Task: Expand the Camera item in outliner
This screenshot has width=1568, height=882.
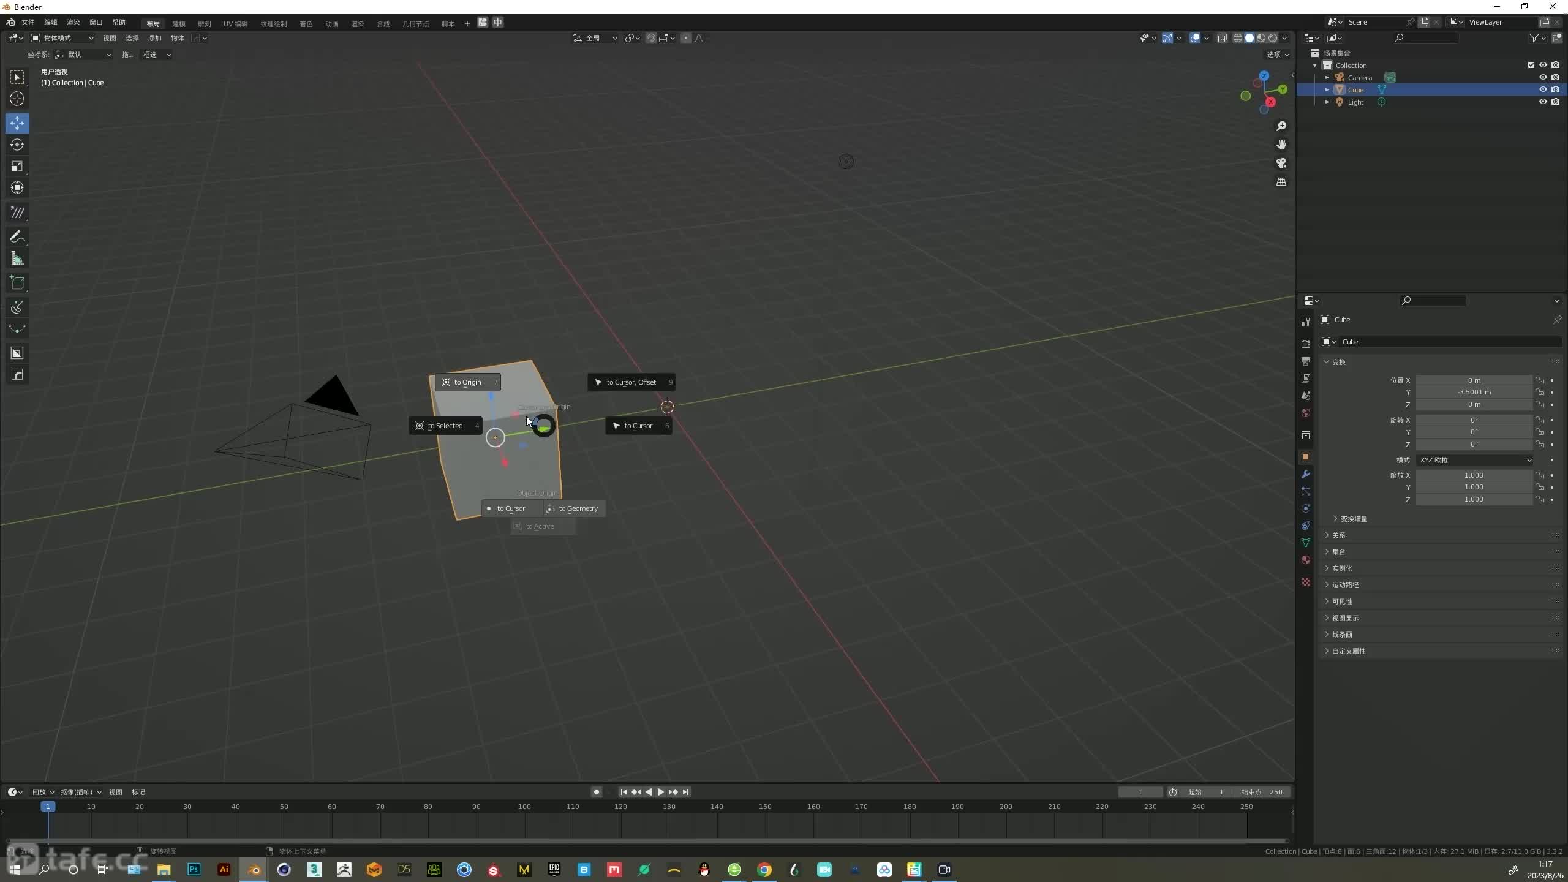Action: [1327, 78]
